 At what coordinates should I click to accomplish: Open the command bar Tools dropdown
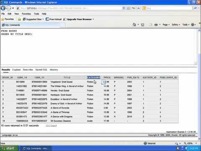tap(186, 25)
